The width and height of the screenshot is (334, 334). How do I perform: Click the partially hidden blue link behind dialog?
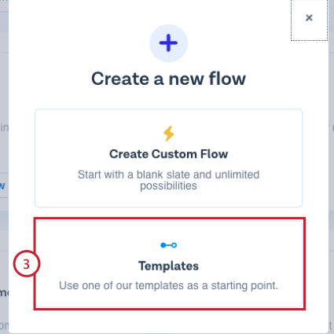tap(2, 185)
